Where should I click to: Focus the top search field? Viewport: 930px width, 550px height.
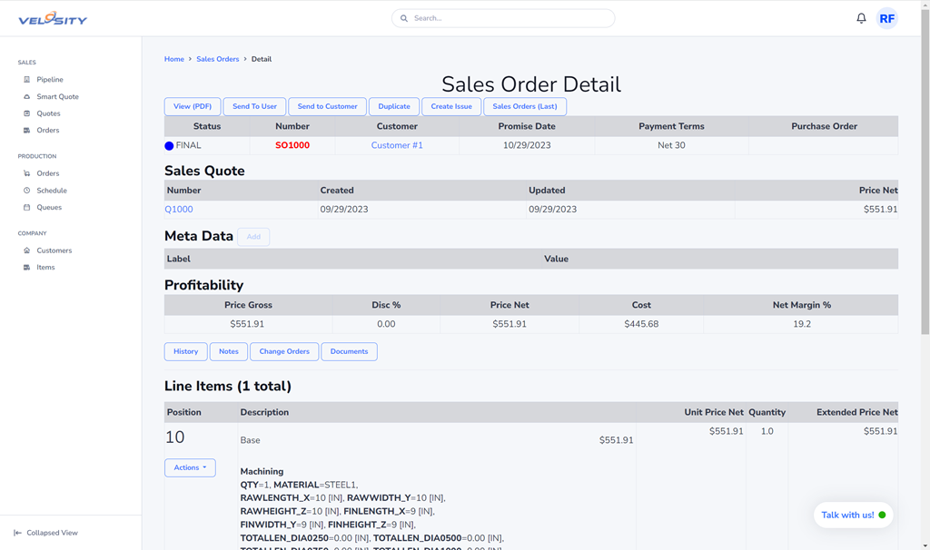[x=503, y=18]
